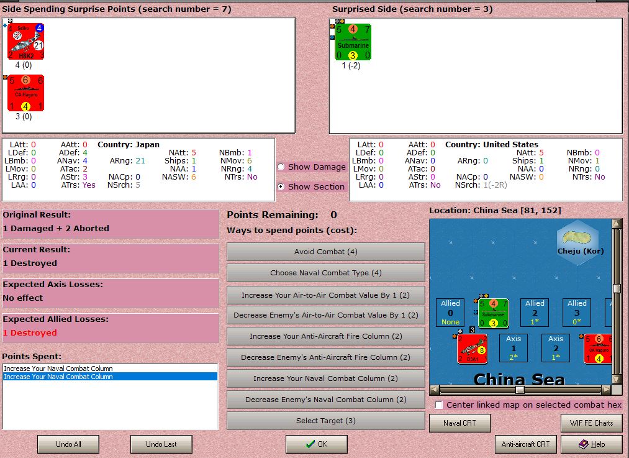Click Increase Your Anti-Aircraft Fire Column

pos(326,336)
